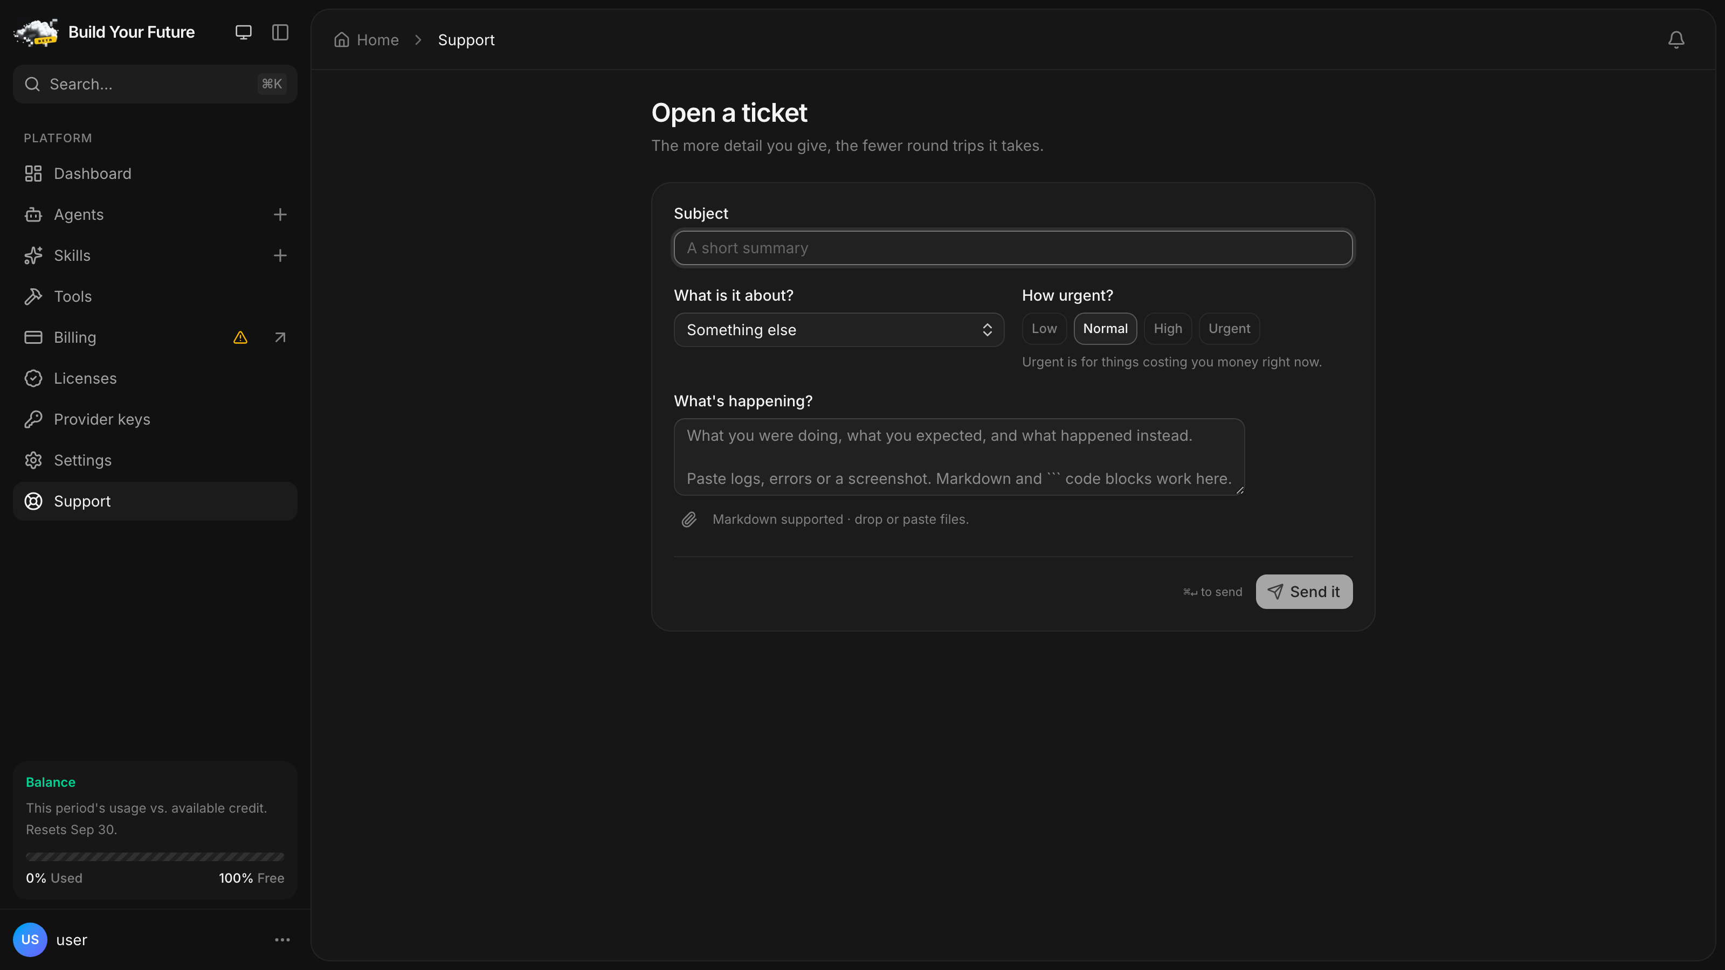Open Provider keys in sidebar
This screenshot has width=1725, height=970.
tap(155, 419)
